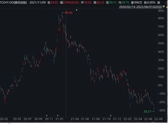
Task: Click the R event marker above 20-11
Action: coord(47,115)
